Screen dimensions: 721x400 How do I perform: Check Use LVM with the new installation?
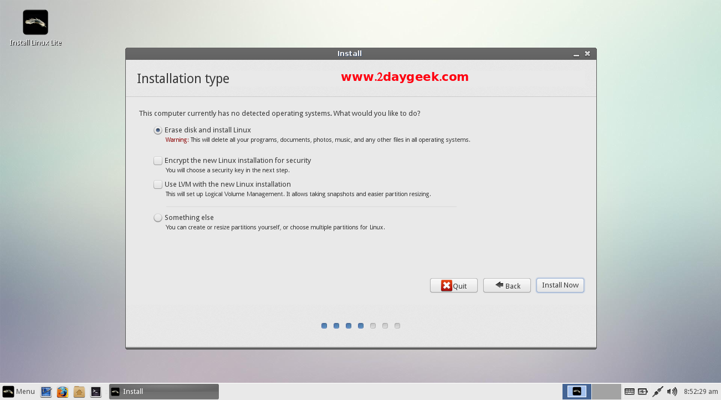pyautogui.click(x=158, y=184)
